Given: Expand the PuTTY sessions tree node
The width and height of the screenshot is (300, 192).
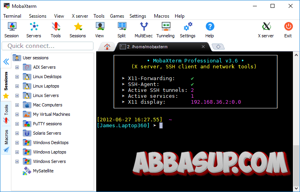Looking at the screenshot, I should pos(17,124).
